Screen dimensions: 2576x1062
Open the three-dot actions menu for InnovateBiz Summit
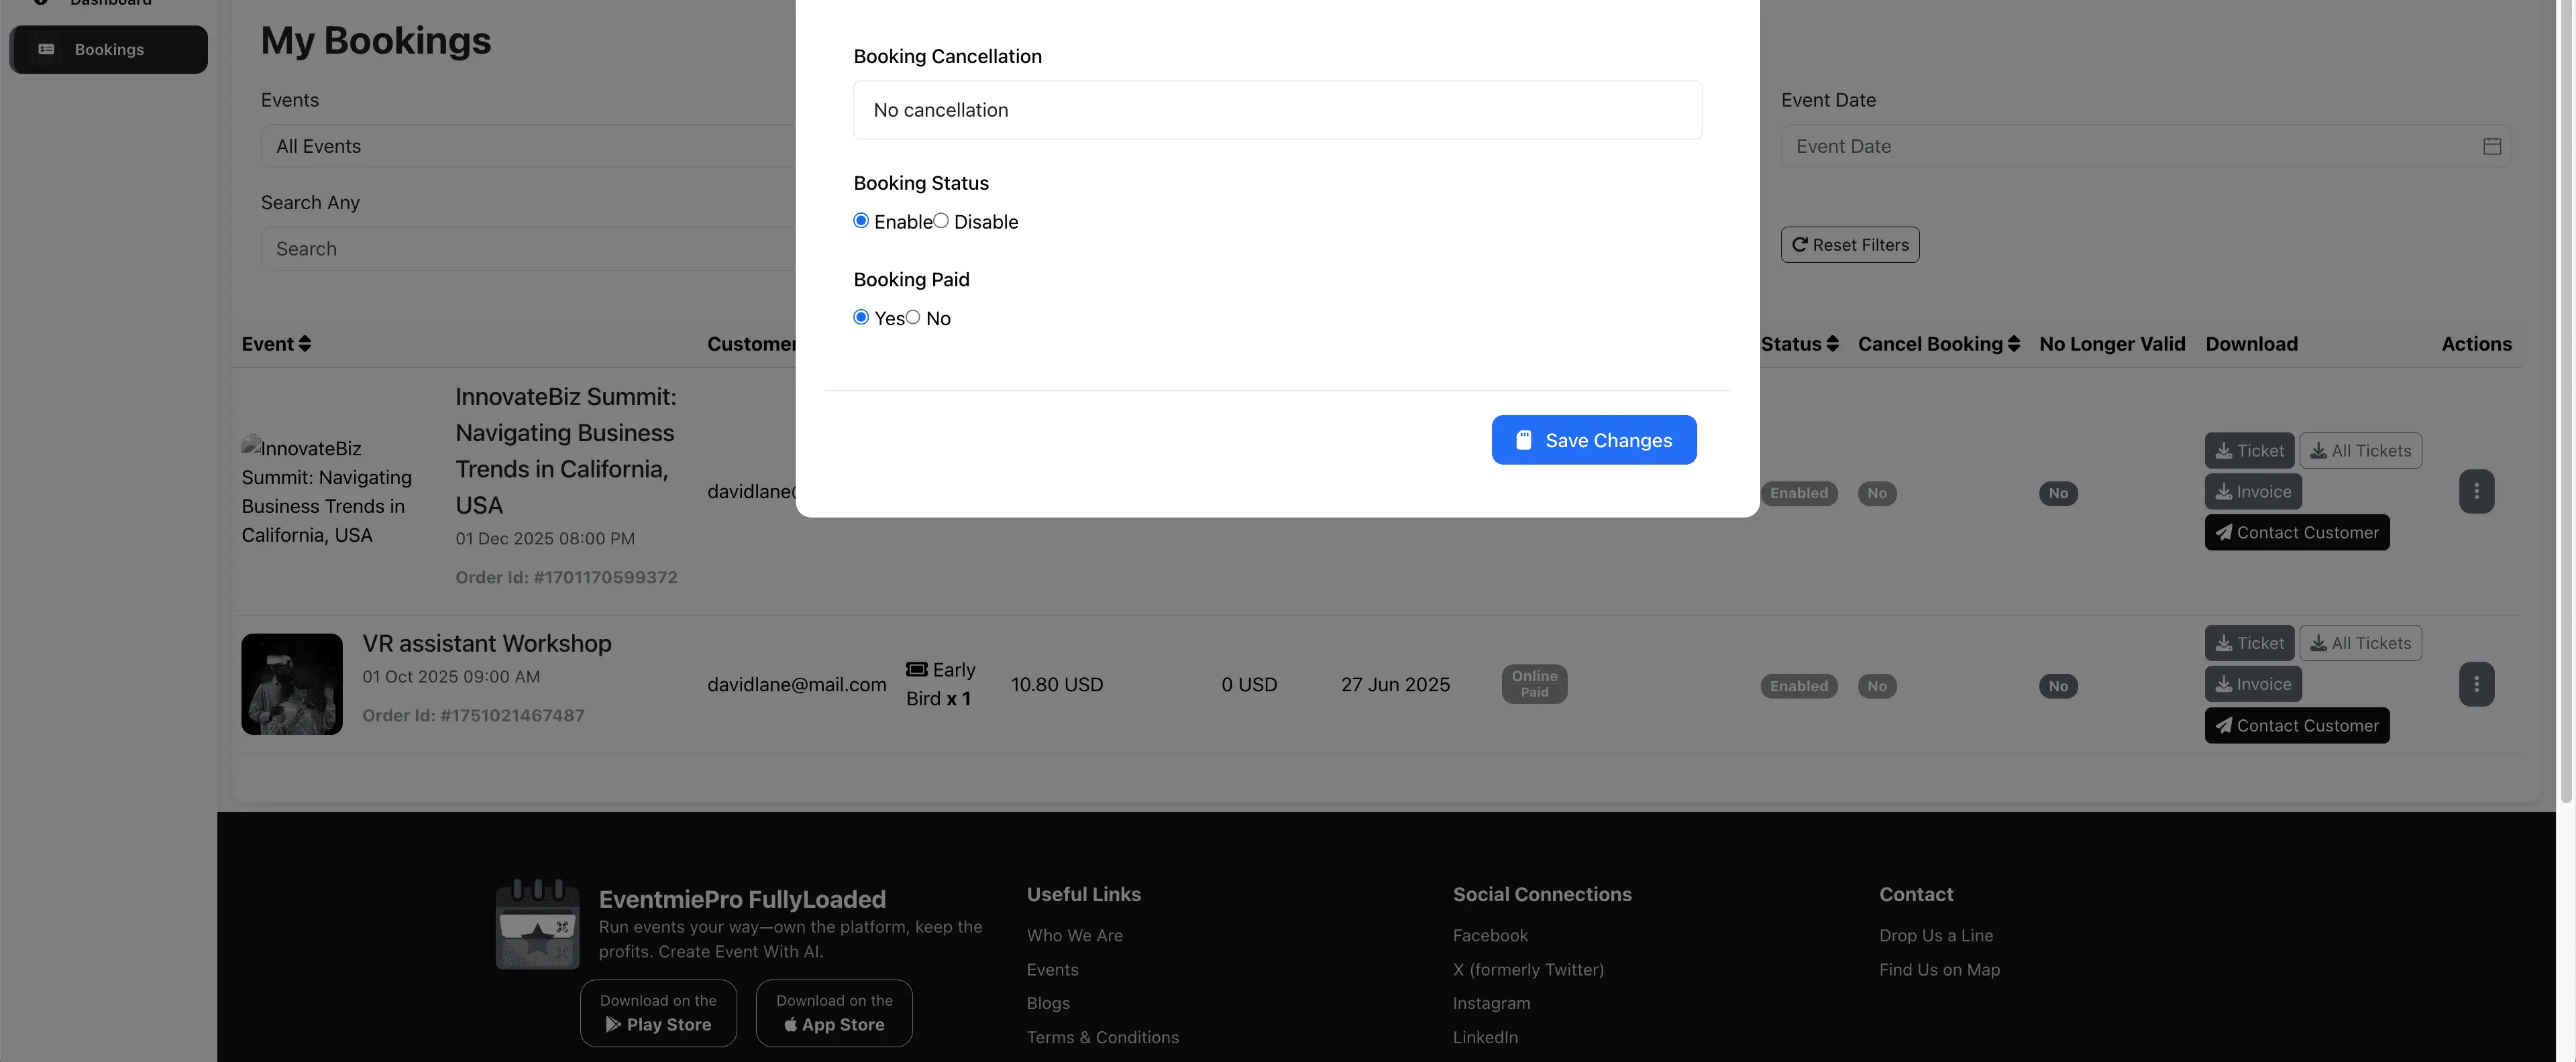[x=2477, y=491]
